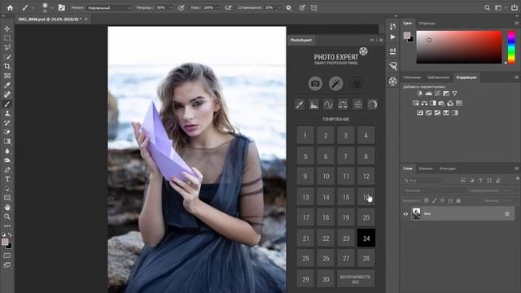Toggle lock position icon in Layers panel
Image resolution: width=521 pixels, height=293 pixels.
[x=442, y=201]
